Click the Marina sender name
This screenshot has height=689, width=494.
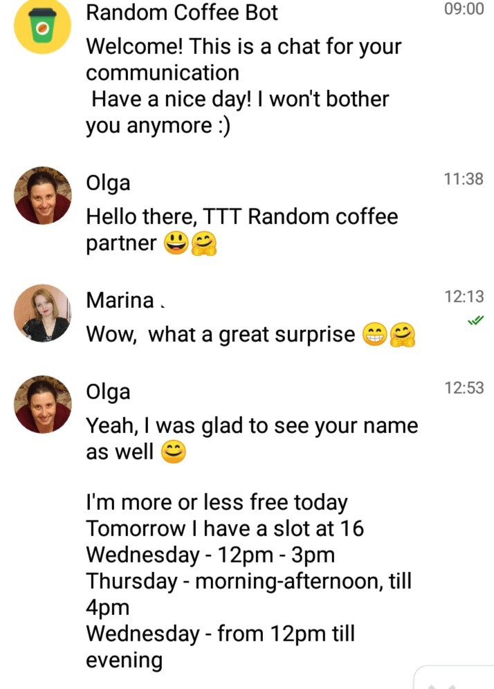[120, 300]
